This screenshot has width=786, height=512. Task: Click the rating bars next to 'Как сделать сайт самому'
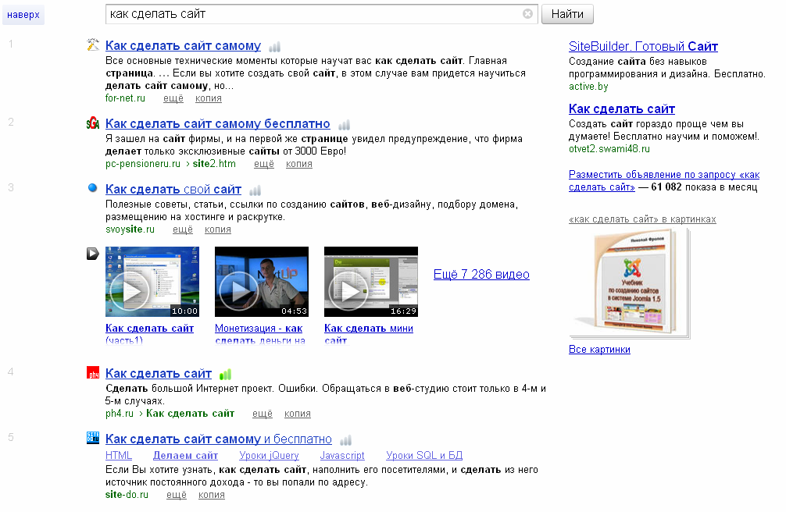(275, 47)
